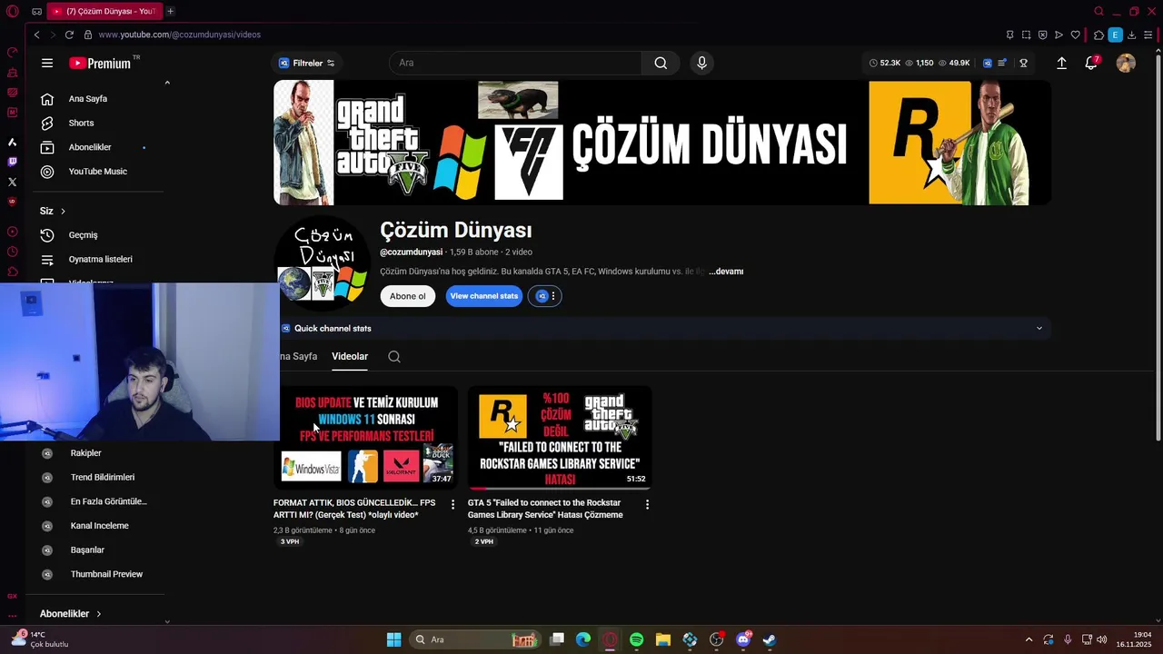This screenshot has height=654, width=1163.
Task: Click the search magnifier button
Action: point(661,63)
